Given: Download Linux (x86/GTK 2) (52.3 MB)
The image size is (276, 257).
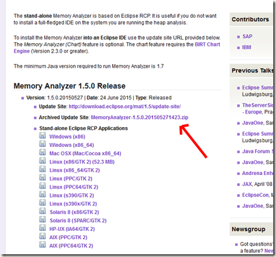Looking at the screenshot, I should click(x=82, y=162).
